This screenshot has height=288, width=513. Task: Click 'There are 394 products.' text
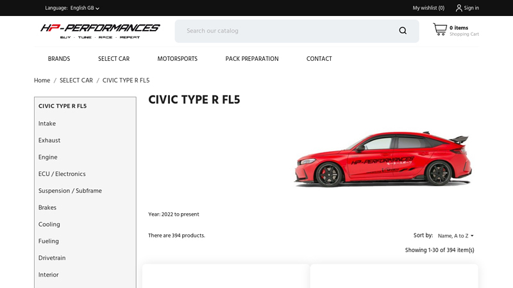click(x=177, y=236)
